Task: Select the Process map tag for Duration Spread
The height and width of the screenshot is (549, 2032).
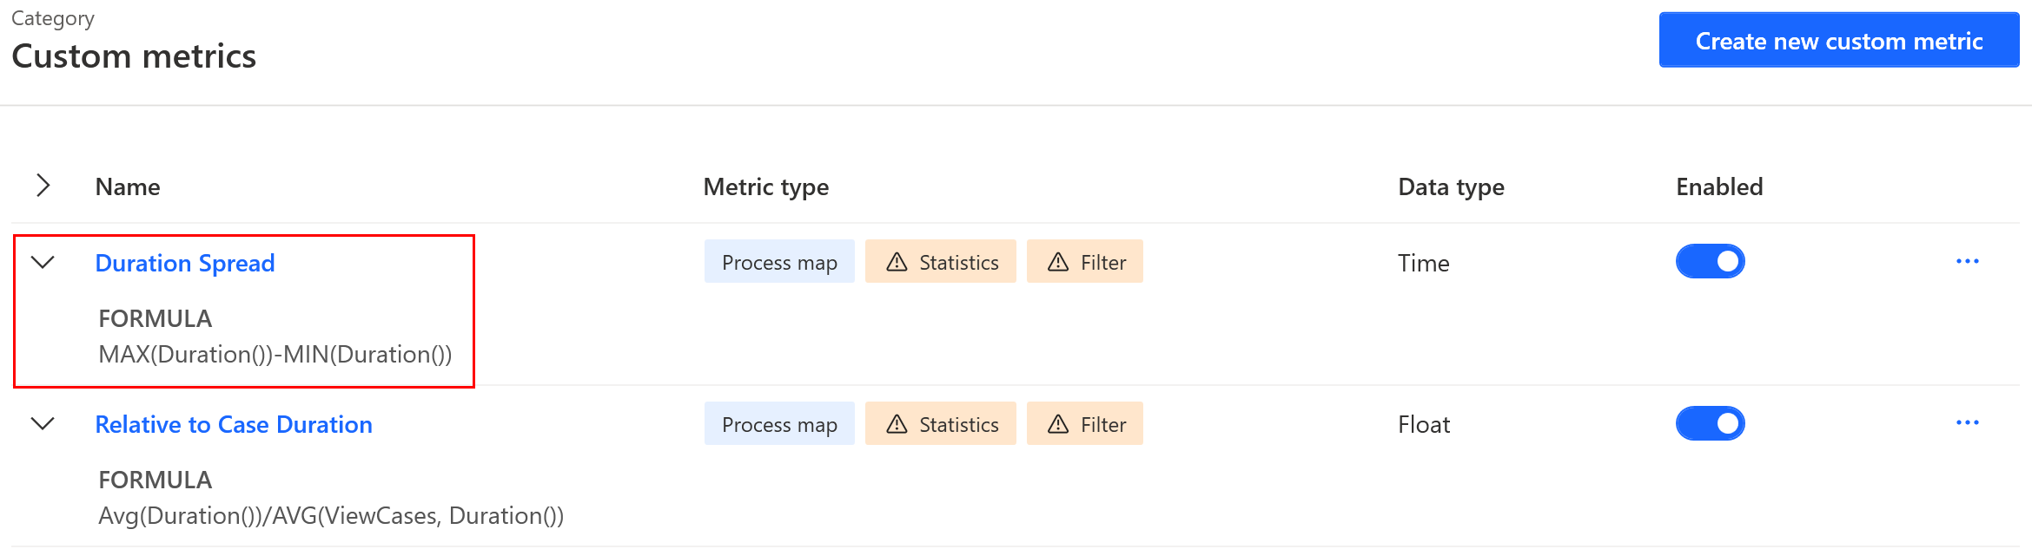Action: (x=779, y=261)
